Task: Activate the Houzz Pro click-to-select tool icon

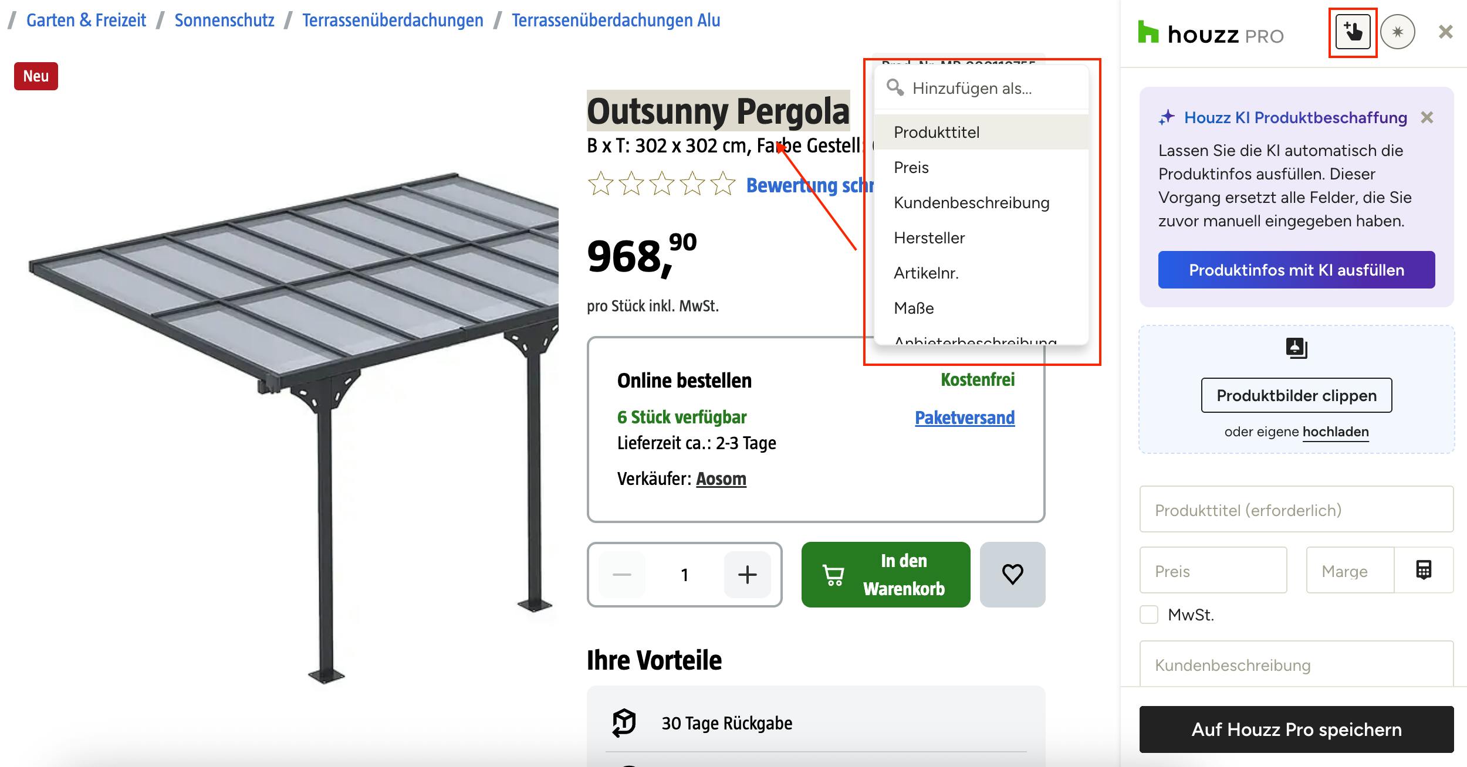Action: pos(1353,32)
